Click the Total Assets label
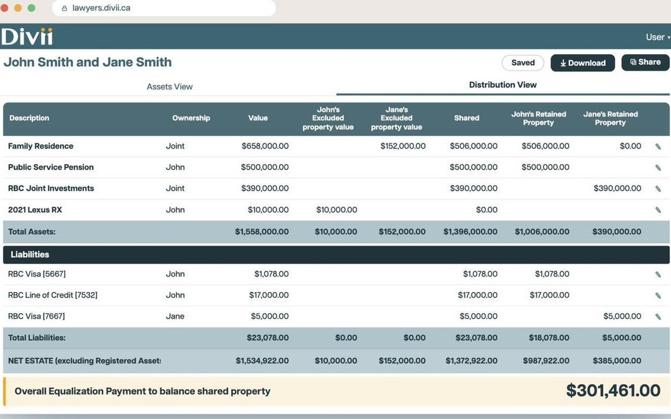Image resolution: width=671 pixels, height=419 pixels. point(32,231)
